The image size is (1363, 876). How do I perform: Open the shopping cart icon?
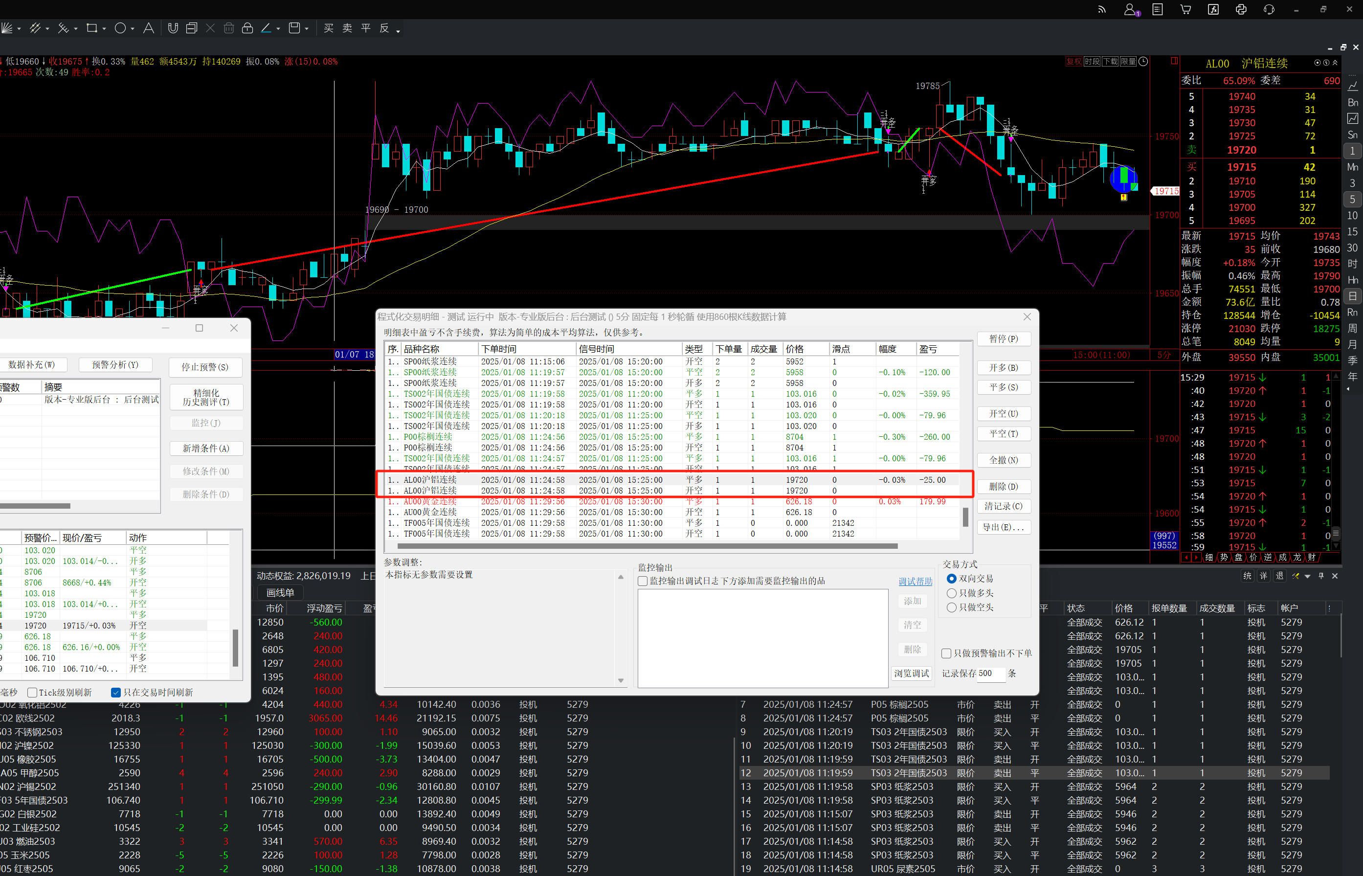1185,9
